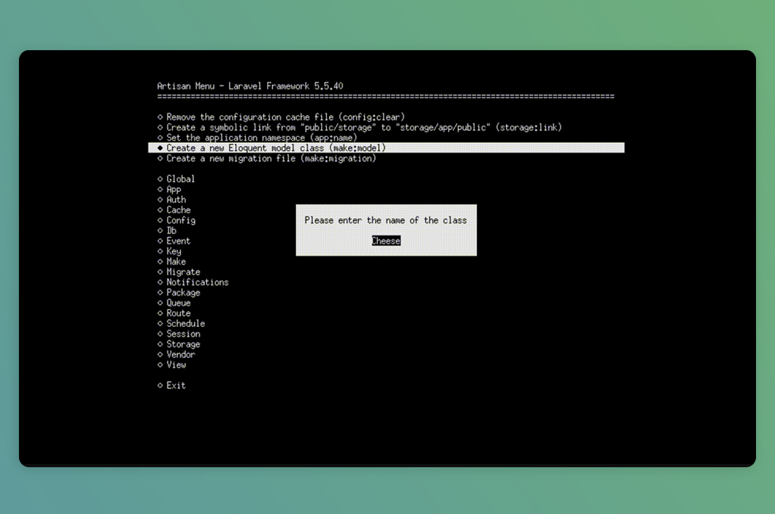
Task: Choose Exit to quit the menu
Action: 171,385
